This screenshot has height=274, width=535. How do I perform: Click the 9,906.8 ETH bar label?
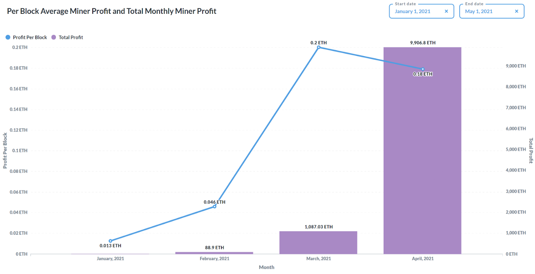click(423, 43)
